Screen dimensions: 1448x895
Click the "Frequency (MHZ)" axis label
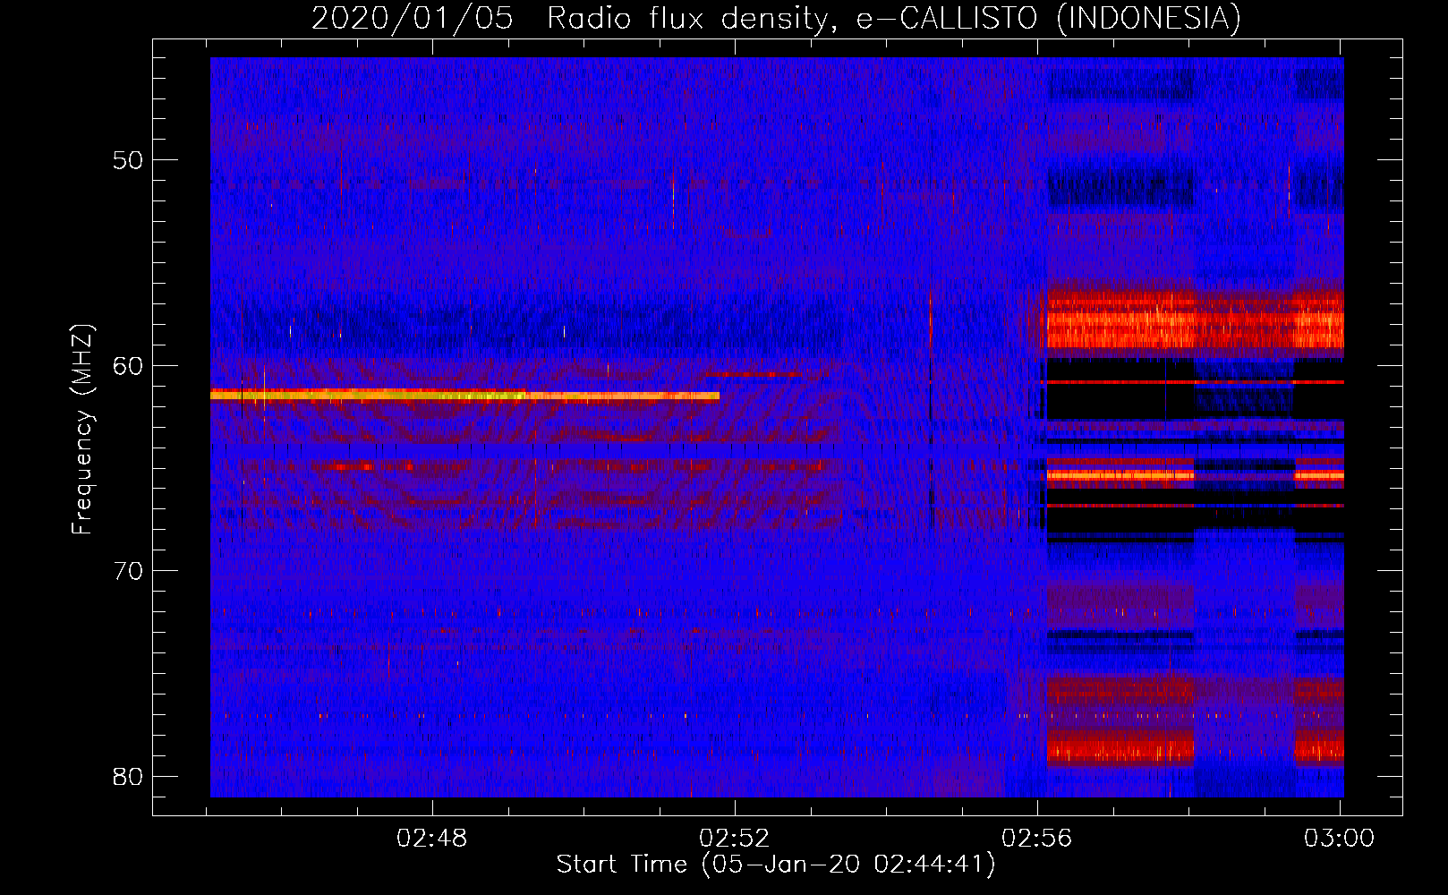coord(82,430)
